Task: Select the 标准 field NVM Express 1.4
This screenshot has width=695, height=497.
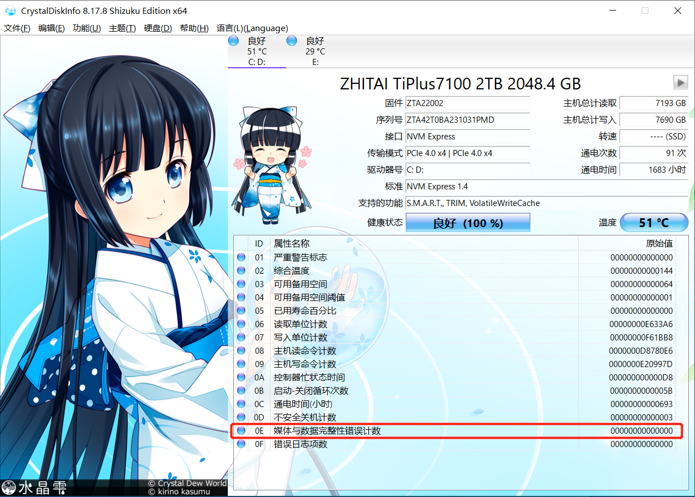Action: point(547,186)
